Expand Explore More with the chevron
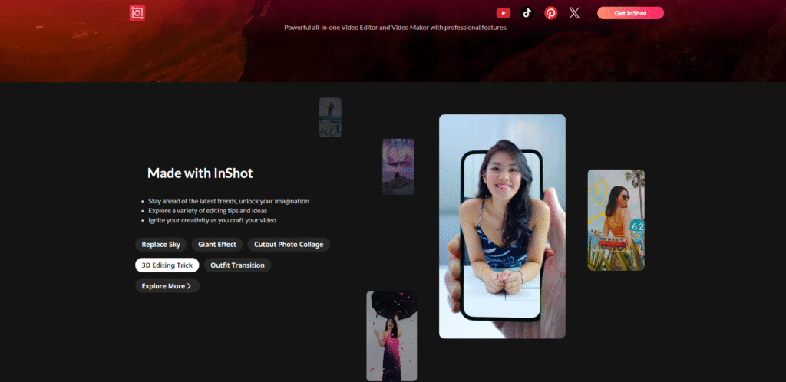Viewport: 786px width, 382px height. 167,286
